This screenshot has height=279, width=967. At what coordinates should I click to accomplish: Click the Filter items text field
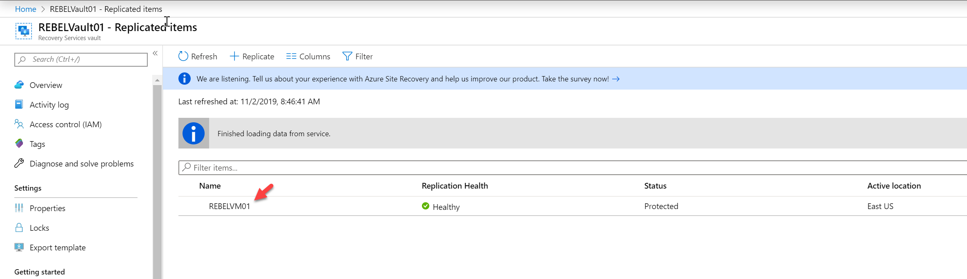573,168
